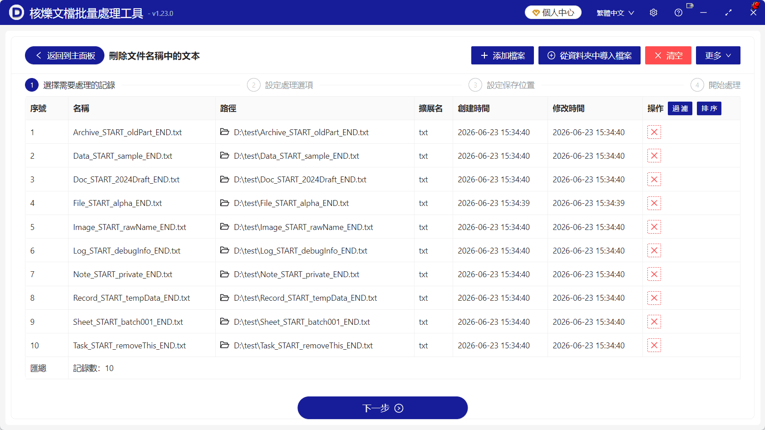Remove Sheet_START_batch001_END.txt entry

tap(654, 322)
